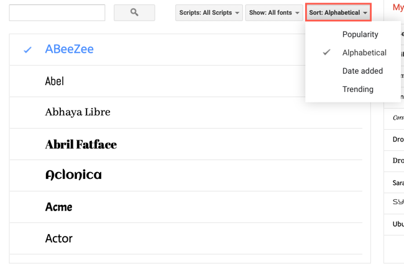Image resolution: width=404 pixels, height=267 pixels.
Task: Select the ABeeZee font name
Action: tap(70, 50)
